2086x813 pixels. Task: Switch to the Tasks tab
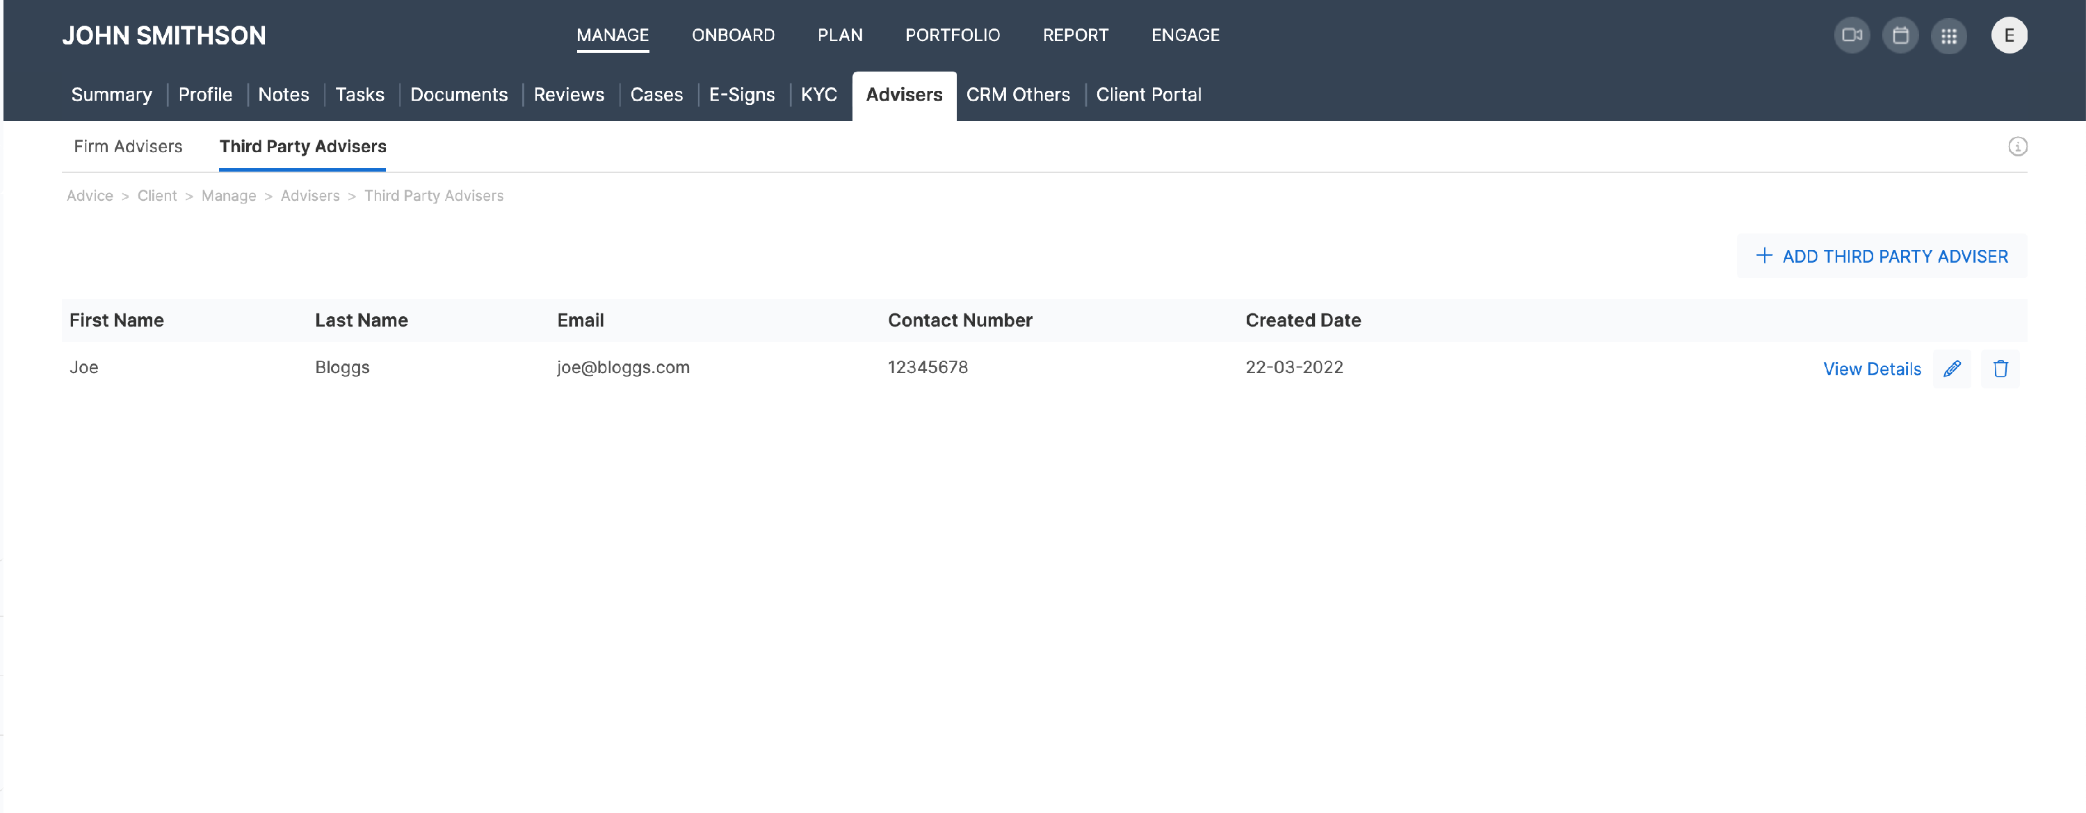tap(359, 95)
